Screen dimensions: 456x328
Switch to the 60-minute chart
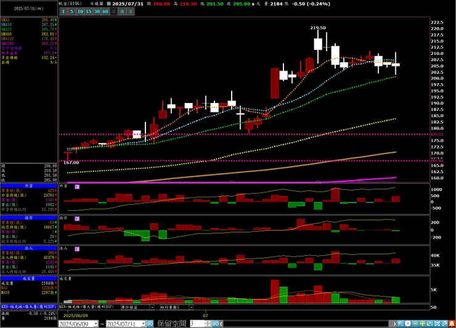click(x=105, y=12)
